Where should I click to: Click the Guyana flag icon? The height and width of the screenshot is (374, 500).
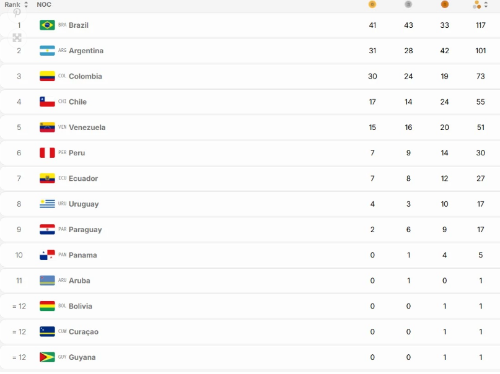click(x=47, y=357)
